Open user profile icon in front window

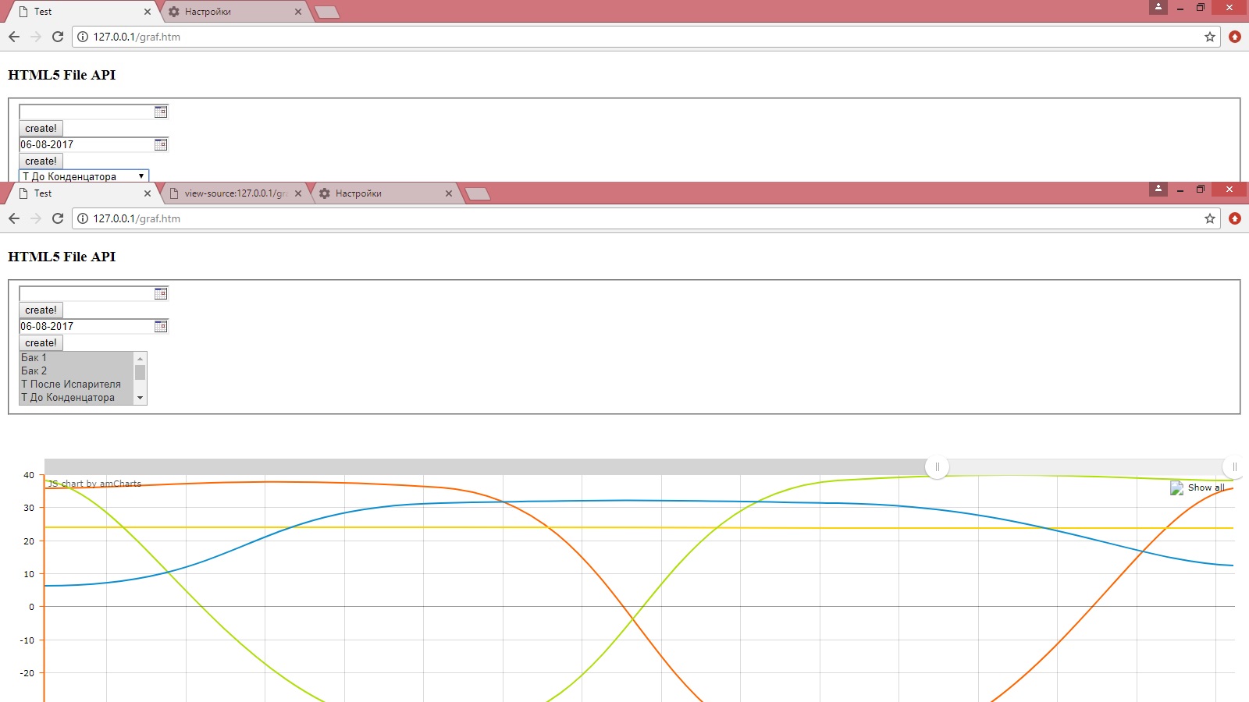(1158, 189)
